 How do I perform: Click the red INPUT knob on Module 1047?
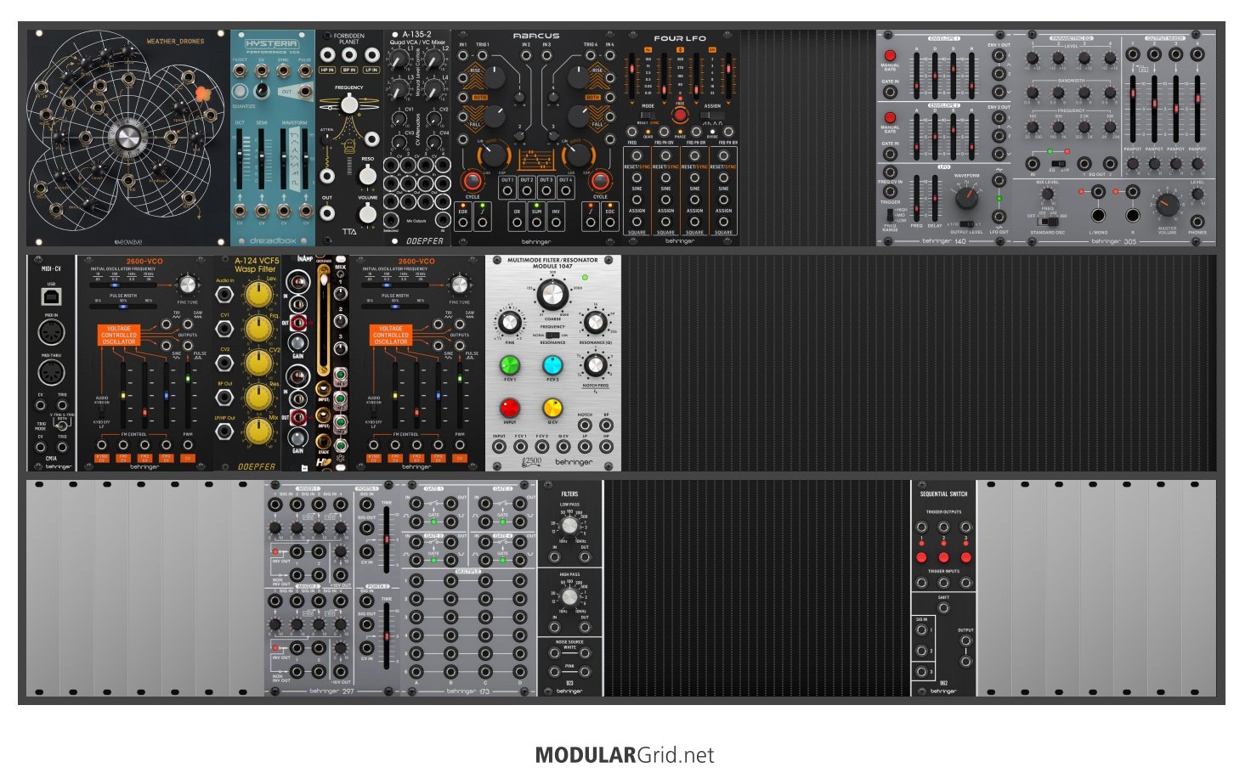510,408
